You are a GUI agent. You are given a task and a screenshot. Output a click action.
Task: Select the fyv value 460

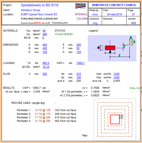[x=45, y=34]
